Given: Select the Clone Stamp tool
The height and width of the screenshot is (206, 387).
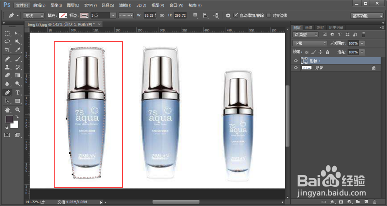Looking at the screenshot, I should 7,67.
